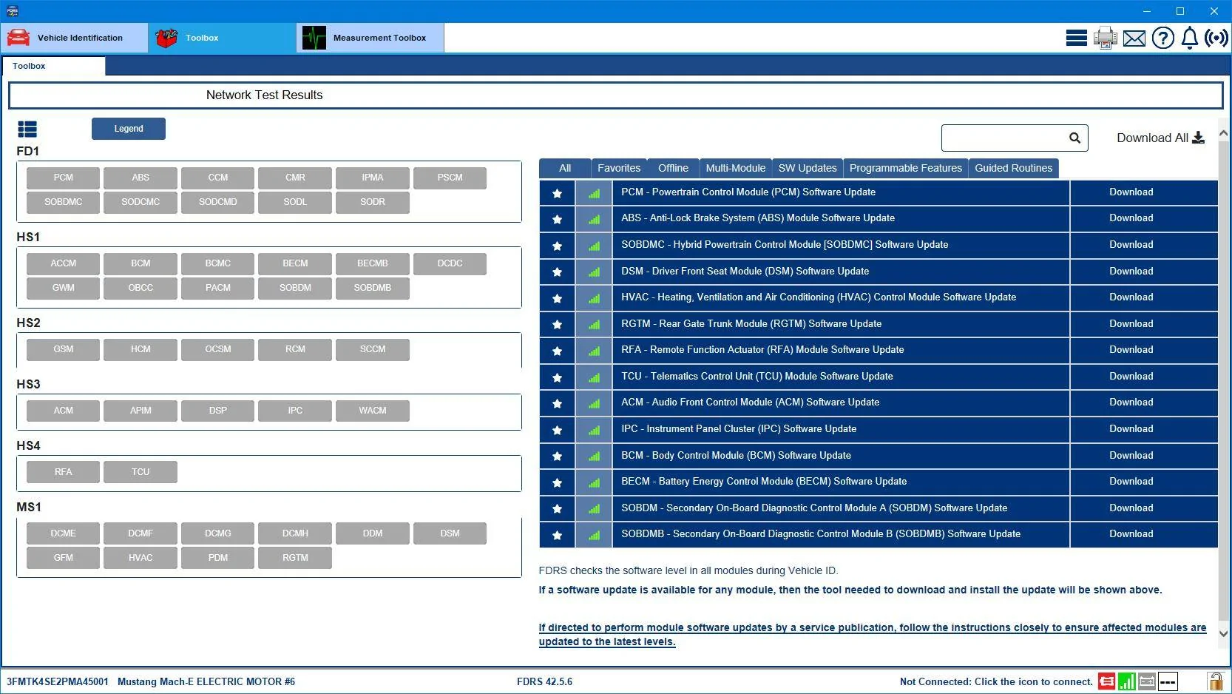Select the TCU module in HS4
This screenshot has width=1232, height=694.
[x=141, y=473]
